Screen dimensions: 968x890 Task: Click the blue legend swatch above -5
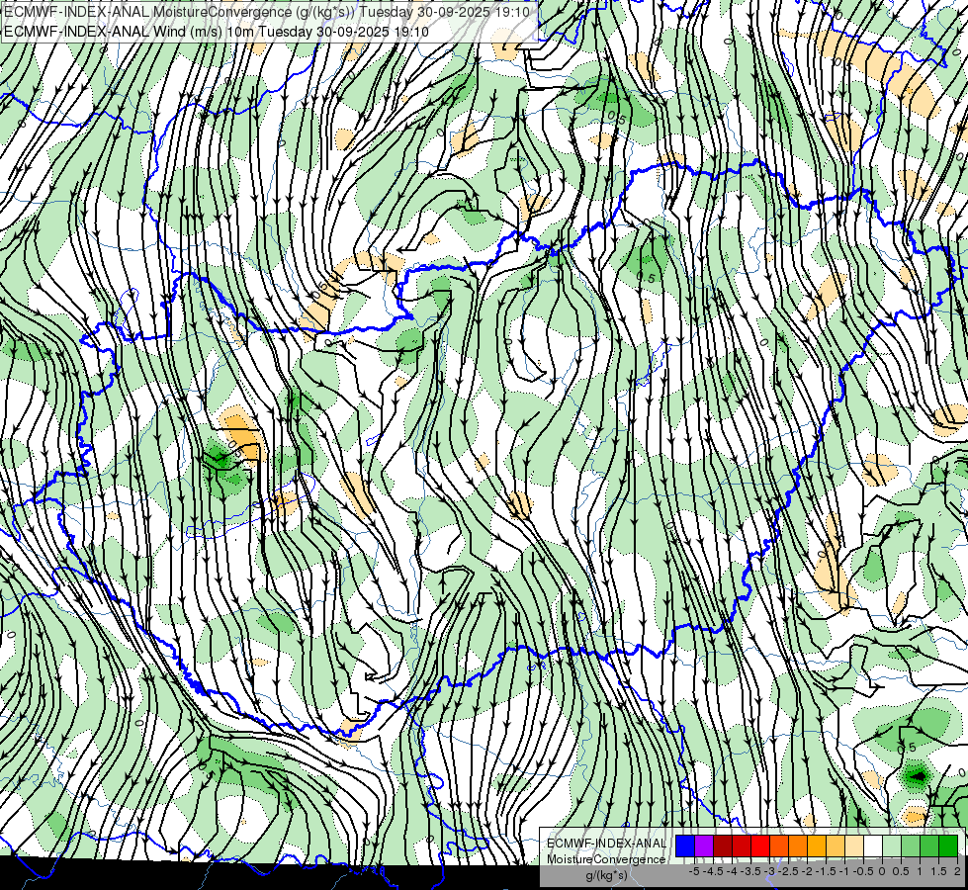685,846
